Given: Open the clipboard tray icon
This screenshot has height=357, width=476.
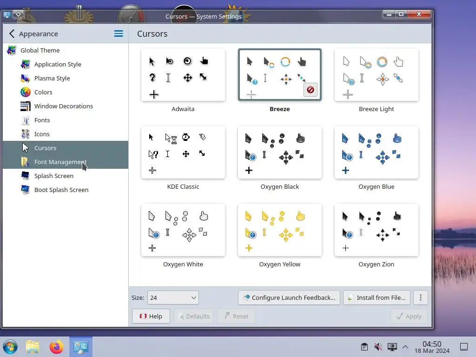Looking at the screenshot, I should pyautogui.click(x=364, y=347).
